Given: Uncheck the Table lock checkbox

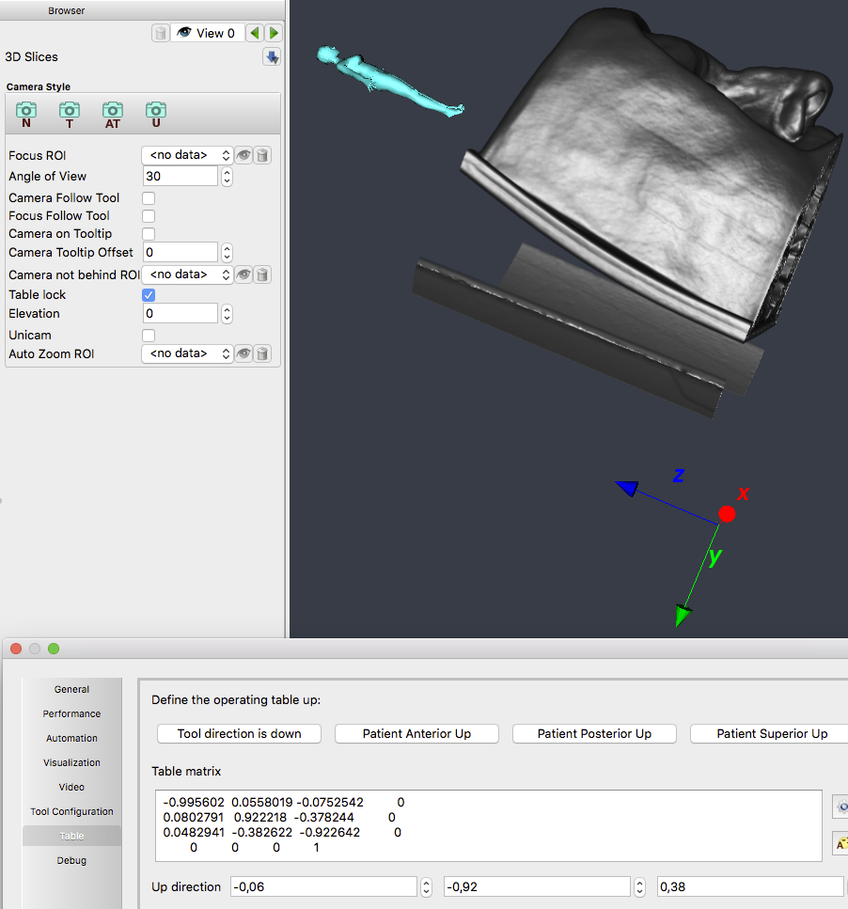Looking at the screenshot, I should click(x=149, y=295).
